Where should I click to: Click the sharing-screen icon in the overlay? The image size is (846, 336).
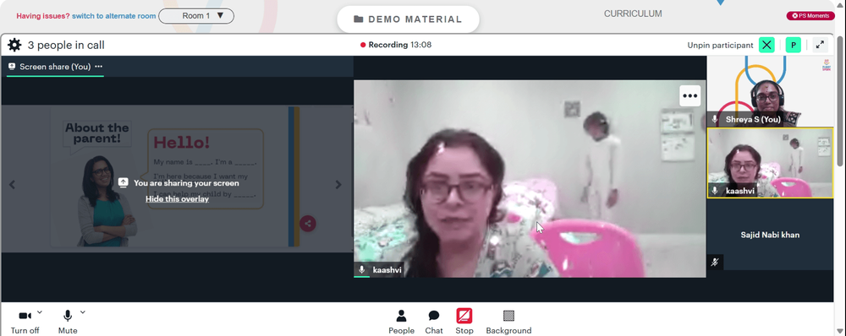click(x=123, y=182)
